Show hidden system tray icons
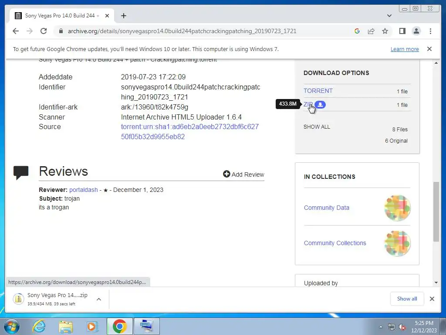 point(381,327)
